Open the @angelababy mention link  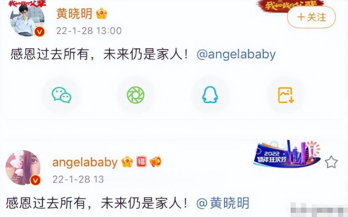(x=236, y=54)
